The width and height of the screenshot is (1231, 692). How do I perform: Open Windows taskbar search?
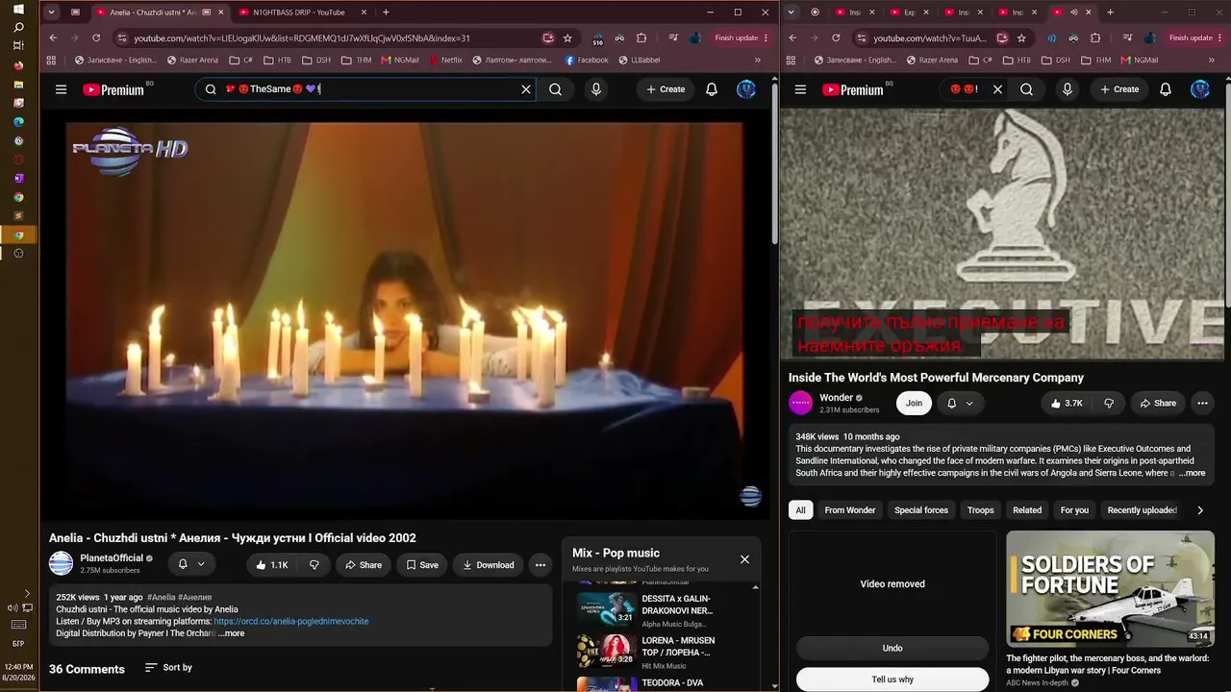coord(18,28)
